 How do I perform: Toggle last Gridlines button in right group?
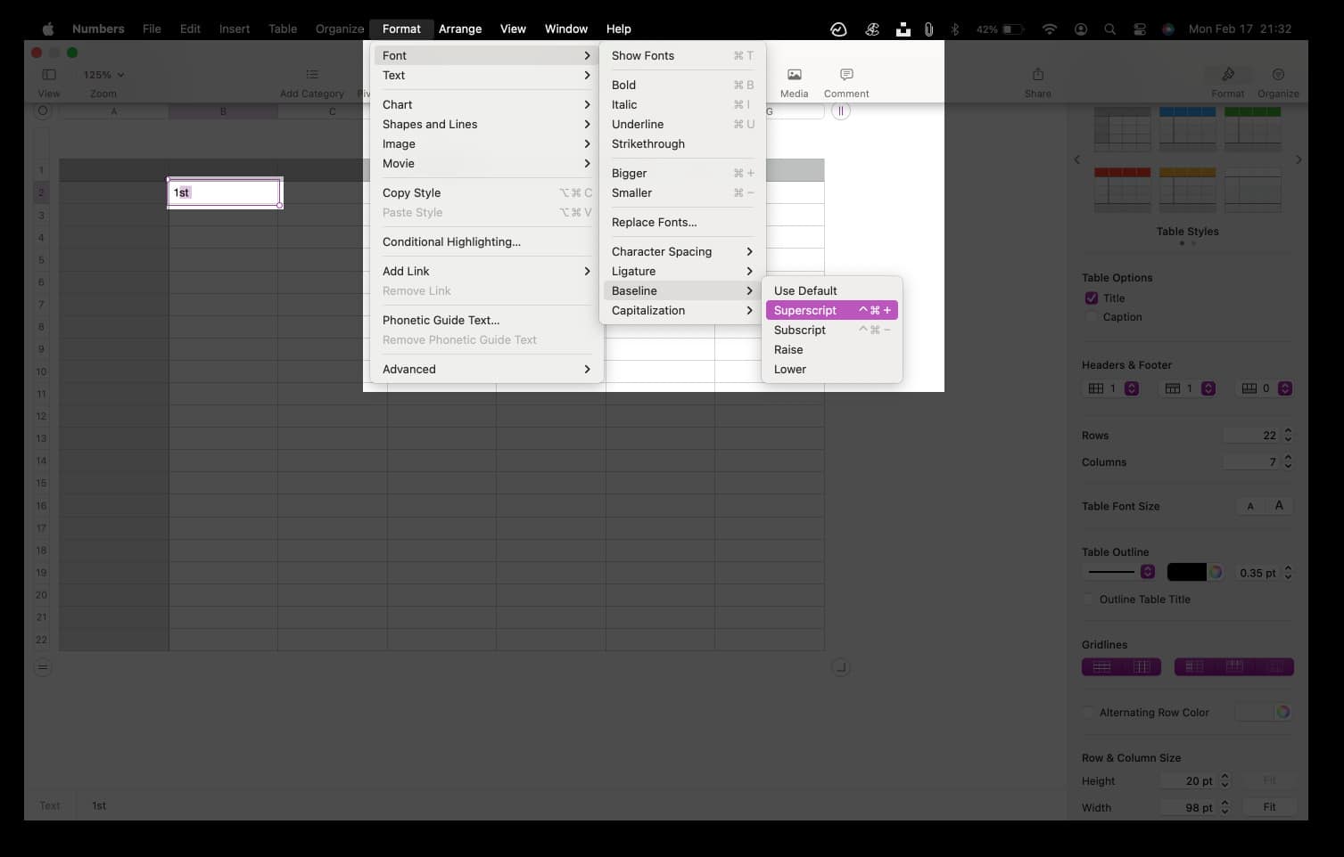pyautogui.click(x=1274, y=666)
